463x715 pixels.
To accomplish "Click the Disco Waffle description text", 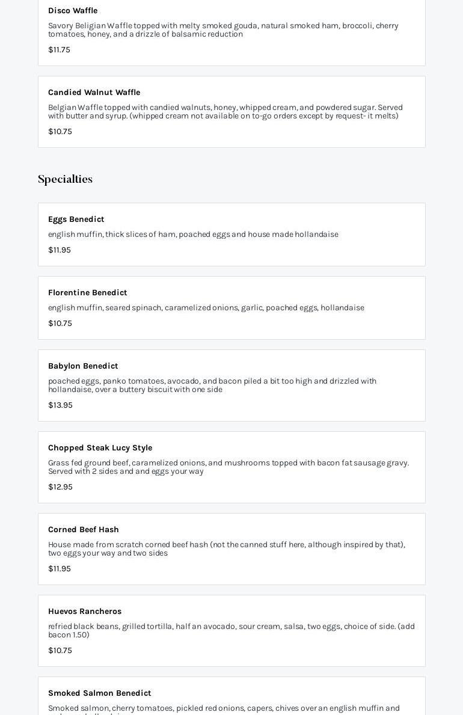I will click(223, 30).
